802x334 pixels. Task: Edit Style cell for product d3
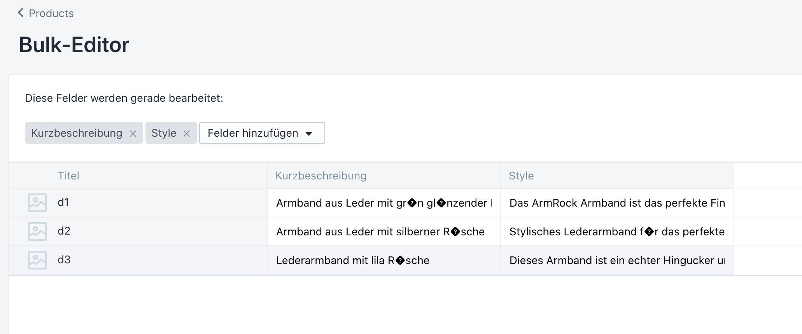click(617, 260)
